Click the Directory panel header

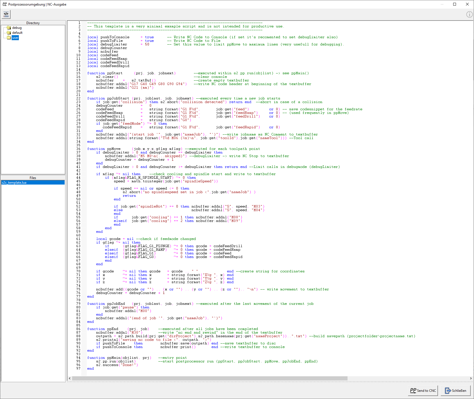click(33, 23)
